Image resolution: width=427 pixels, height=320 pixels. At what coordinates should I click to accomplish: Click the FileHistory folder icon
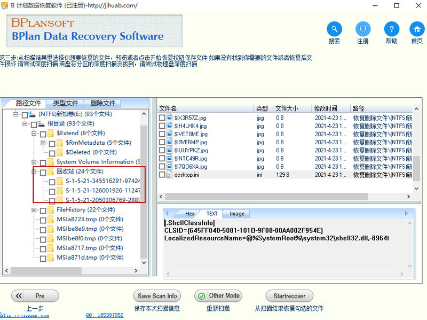tap(51, 210)
